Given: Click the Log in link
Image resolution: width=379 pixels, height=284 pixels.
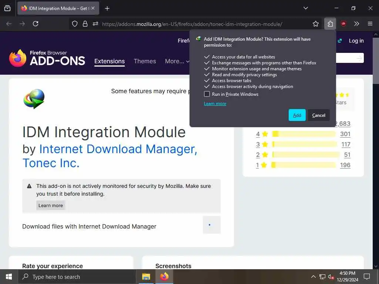Looking at the screenshot, I should (356, 41).
